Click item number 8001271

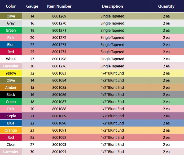(x=59, y=30)
